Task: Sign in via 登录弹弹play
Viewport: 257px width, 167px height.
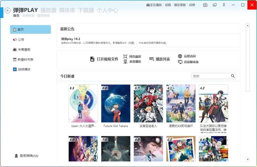Action: pos(27,155)
